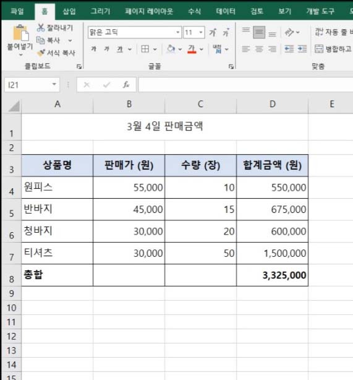Switch to the Draw (그리기) tab
Image resolution: width=353 pixels, height=380 pixels.
pos(100,11)
